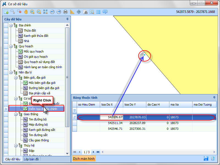Select the Pan hand tool
Image resolution: width=220 pixels, height=165 pixels.
[x=26, y=12]
